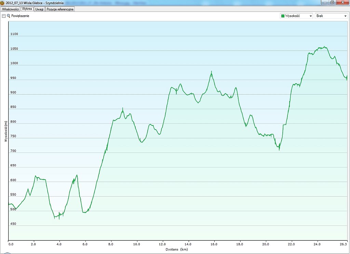The image size is (350, 254).
Task: Click the highest elevation peak near 24.5 km
Action: (x=324, y=47)
